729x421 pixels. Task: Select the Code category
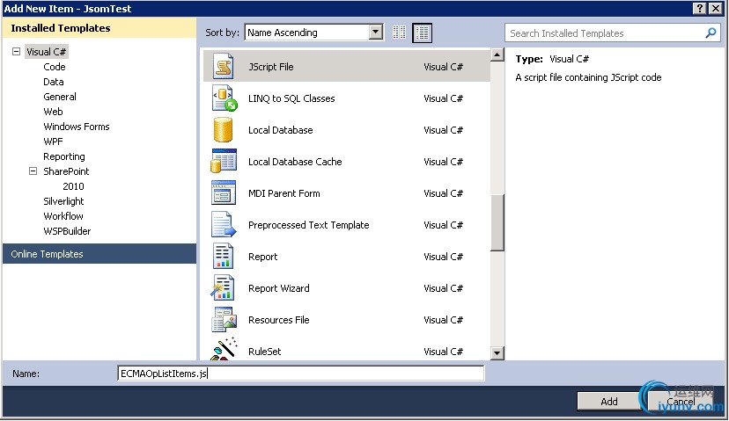[x=55, y=67]
